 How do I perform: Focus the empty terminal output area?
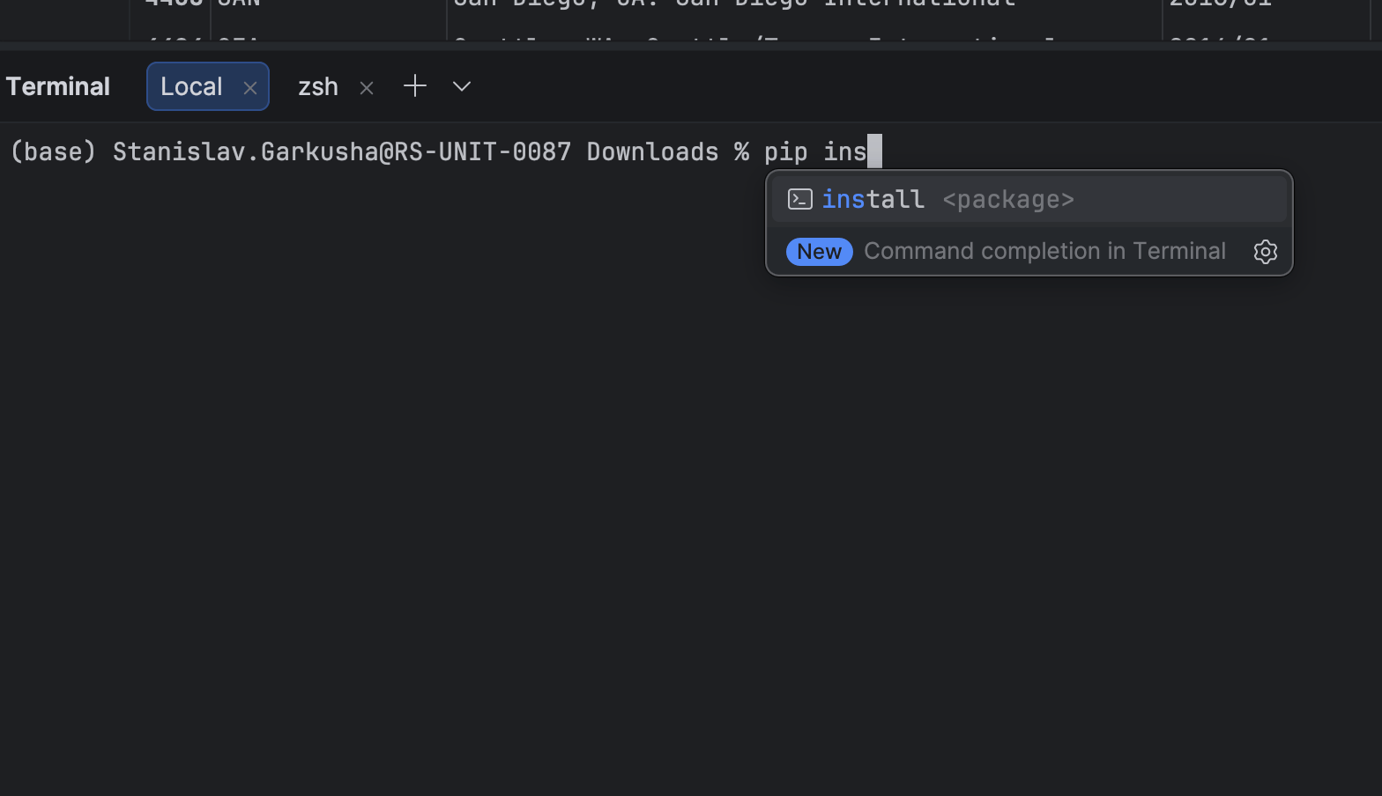point(529,528)
